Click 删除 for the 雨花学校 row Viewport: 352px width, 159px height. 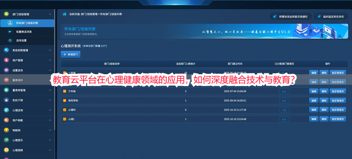324,101
